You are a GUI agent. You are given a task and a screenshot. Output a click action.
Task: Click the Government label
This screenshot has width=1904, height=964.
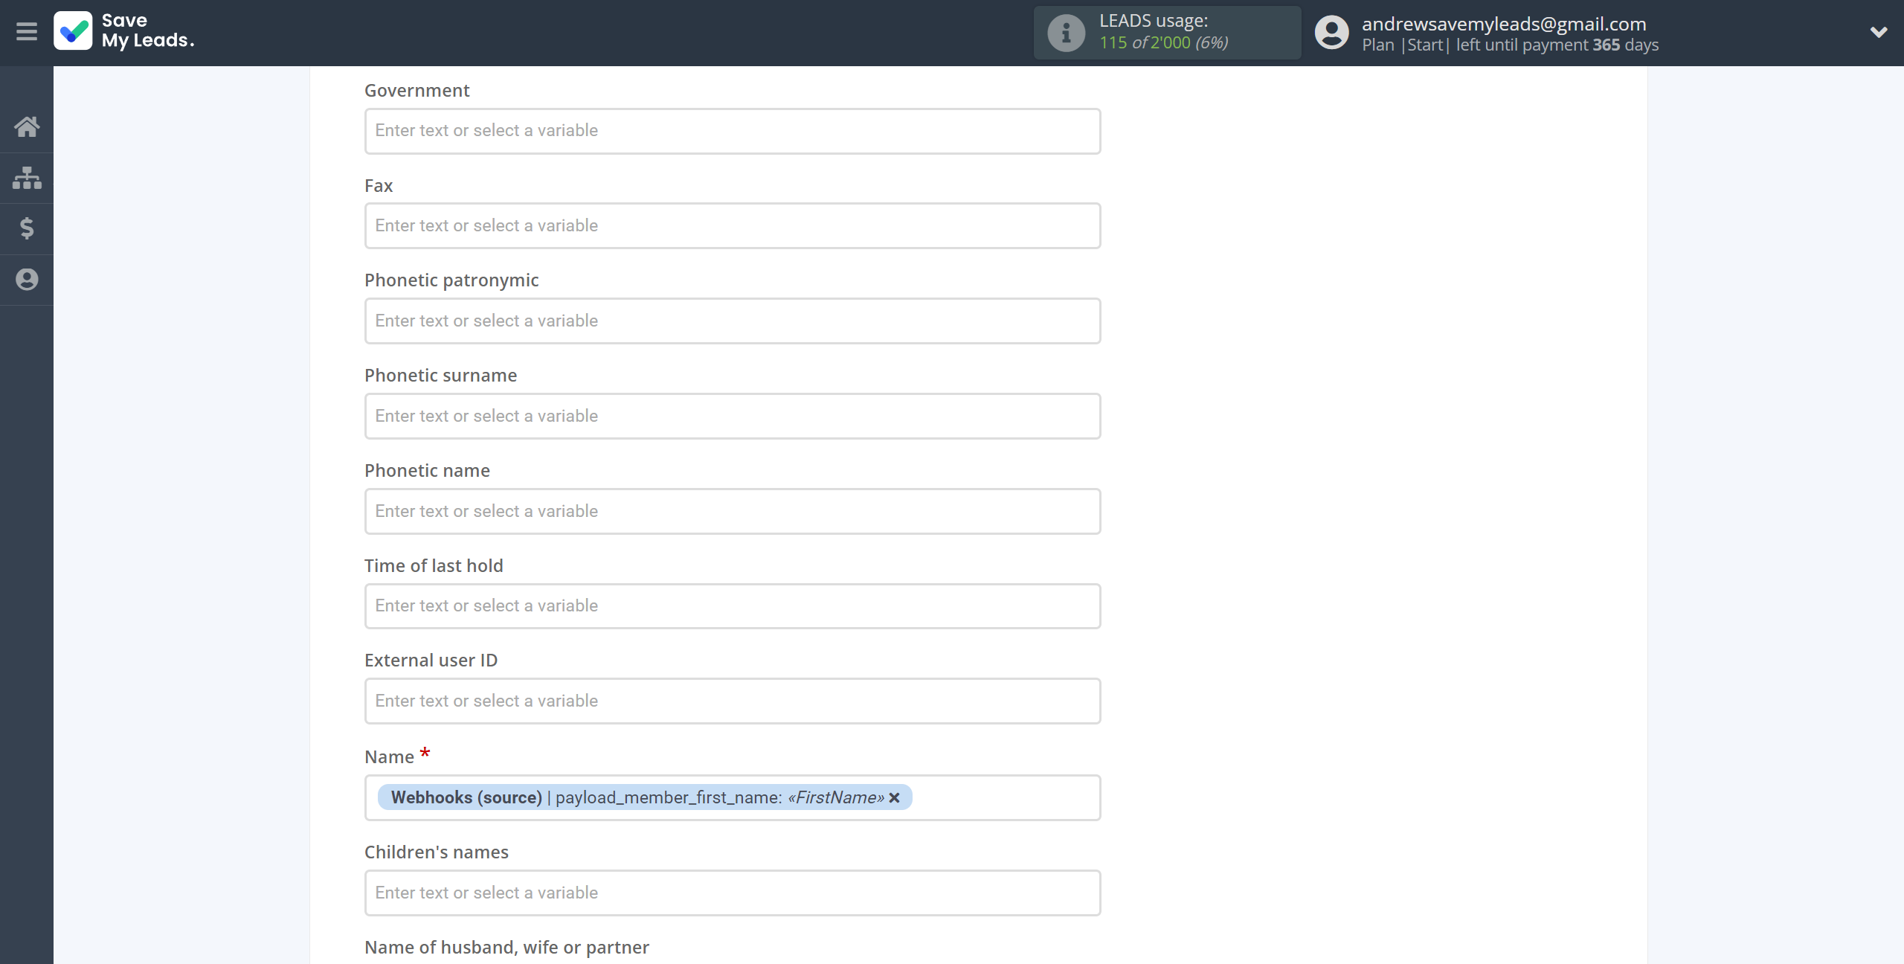(417, 91)
